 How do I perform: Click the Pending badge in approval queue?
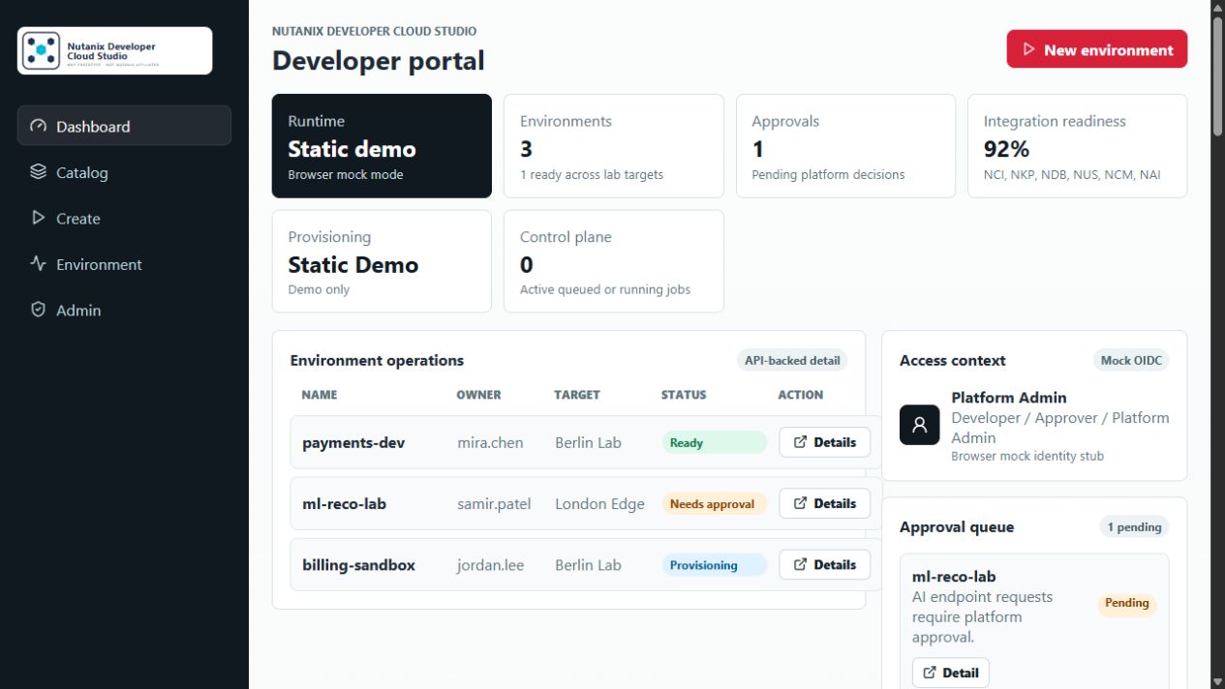(x=1127, y=603)
